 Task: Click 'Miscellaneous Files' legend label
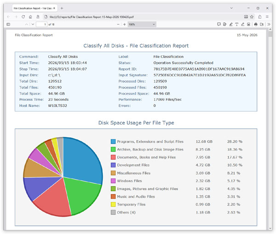click(133, 173)
